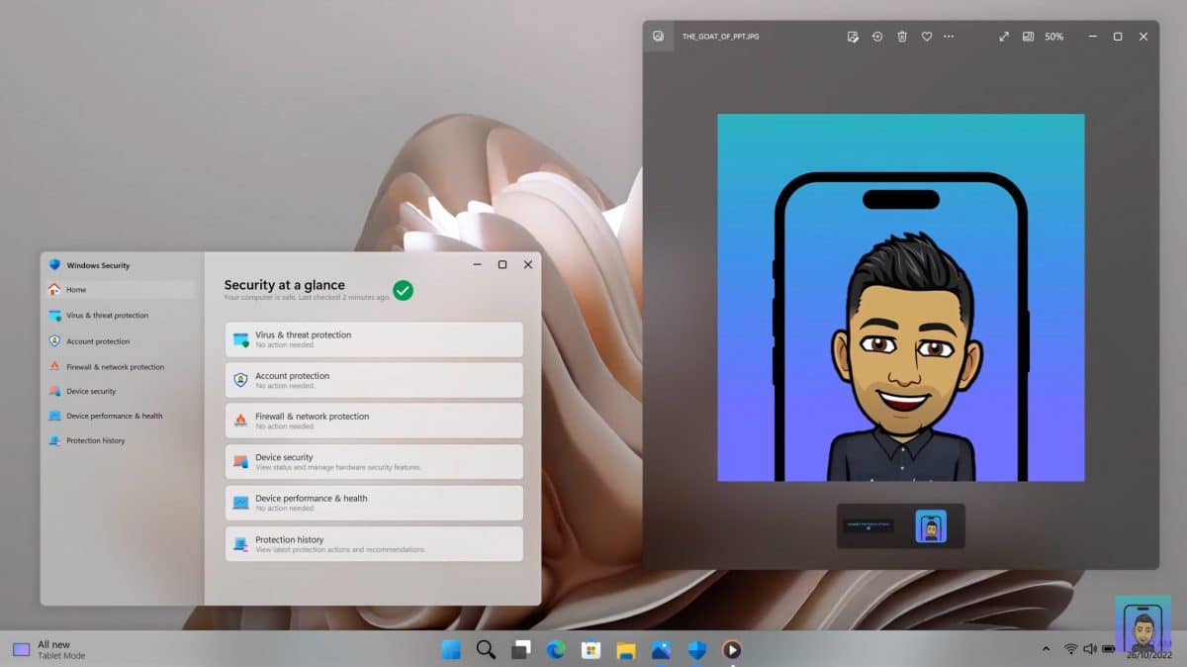Expand hidden icons in the system tray
This screenshot has height=667, width=1187.
coord(1047,649)
